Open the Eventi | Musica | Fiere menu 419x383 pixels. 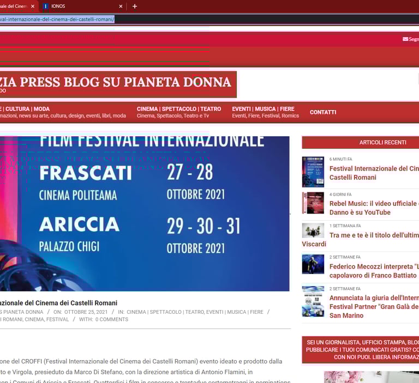[x=265, y=112]
